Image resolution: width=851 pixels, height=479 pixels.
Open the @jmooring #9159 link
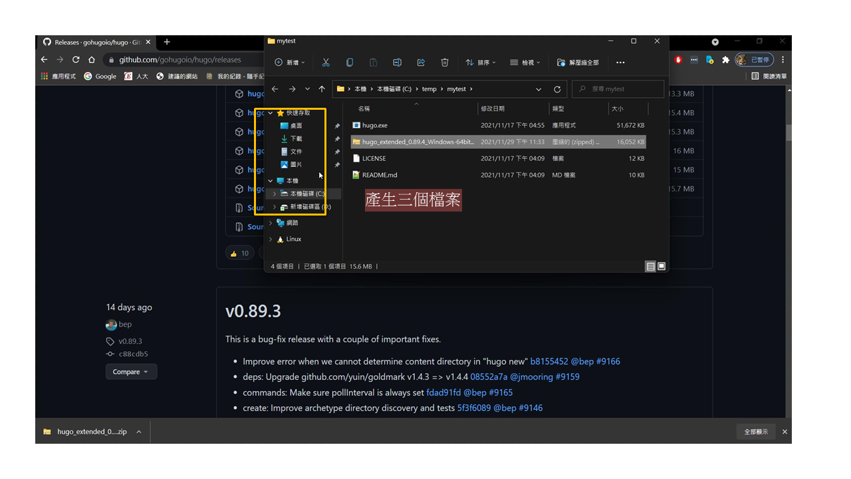coord(545,377)
